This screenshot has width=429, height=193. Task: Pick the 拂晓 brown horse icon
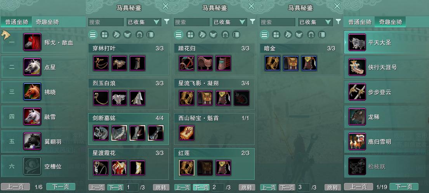point(32,92)
